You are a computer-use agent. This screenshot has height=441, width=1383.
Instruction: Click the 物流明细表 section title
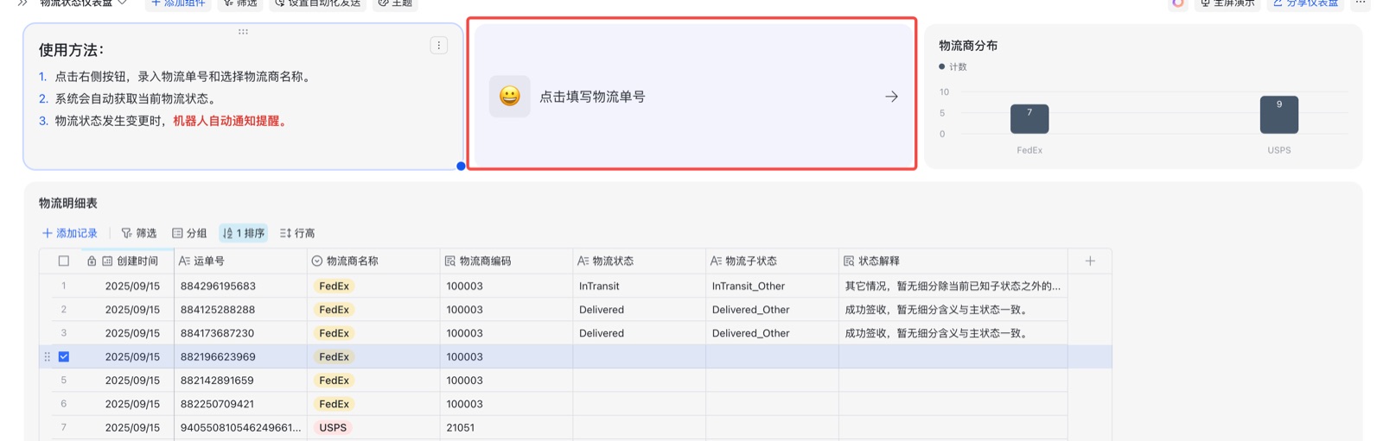(x=68, y=203)
